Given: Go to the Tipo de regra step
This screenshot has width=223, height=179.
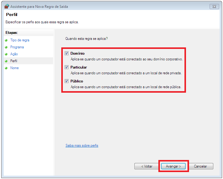Looking at the screenshot, I should [x=20, y=40].
